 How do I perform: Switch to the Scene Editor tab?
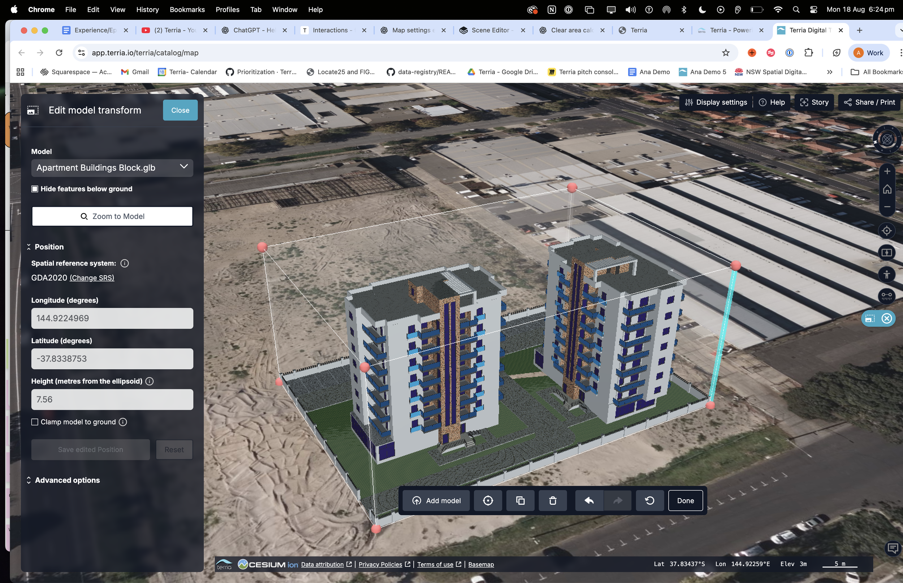489,30
